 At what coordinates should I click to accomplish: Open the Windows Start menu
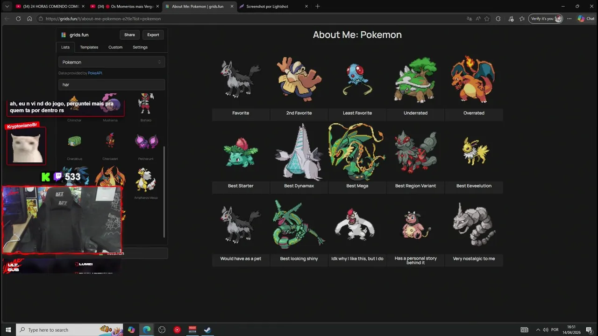click(x=8, y=330)
